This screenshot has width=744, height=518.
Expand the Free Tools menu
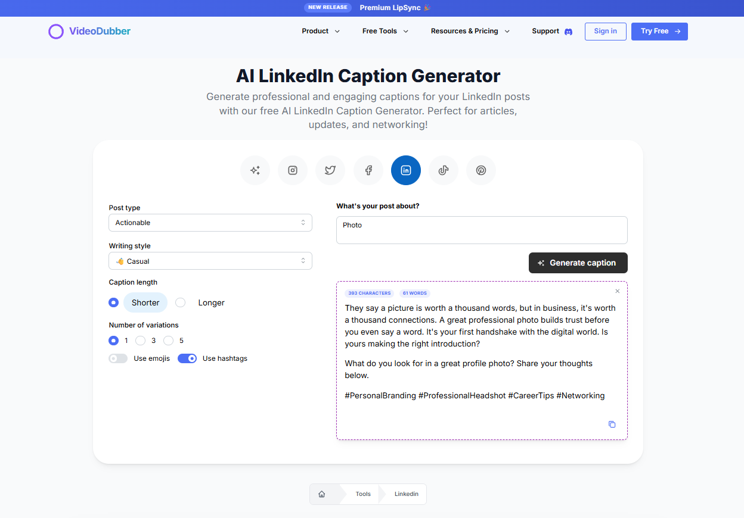tap(385, 31)
